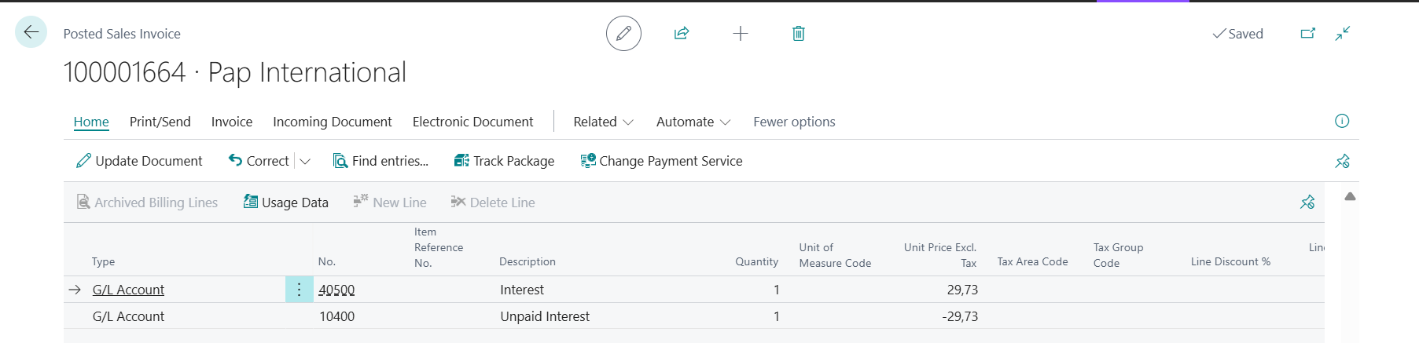
Task: Switch to the Print/Send tab
Action: [x=160, y=122]
